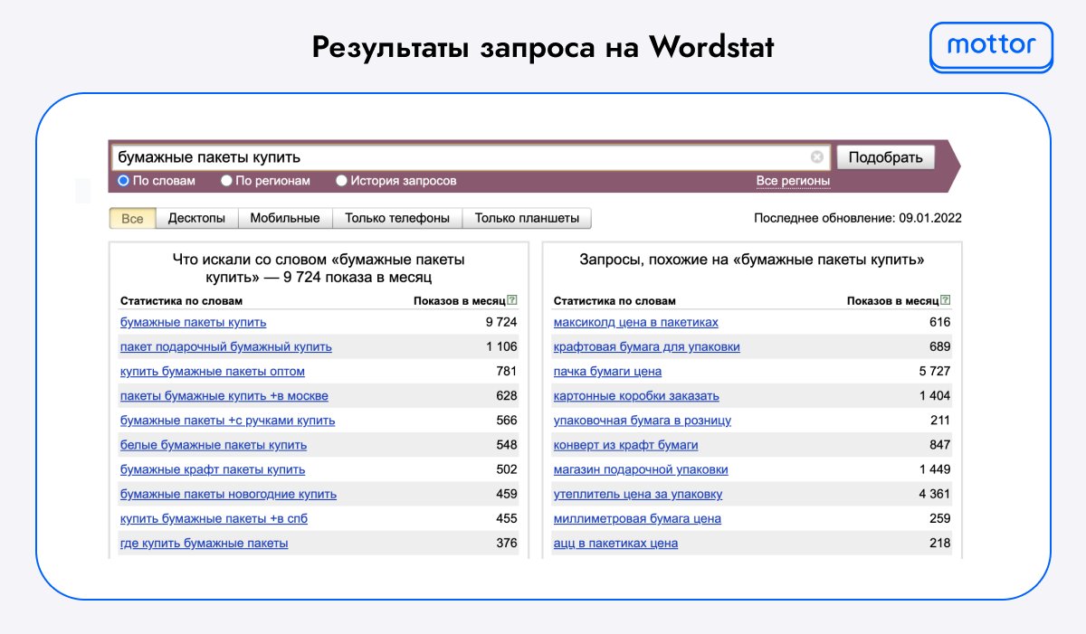Open 'пачка бумаги цена' link
Viewport: 1086px width, 634px height.
[x=607, y=371]
